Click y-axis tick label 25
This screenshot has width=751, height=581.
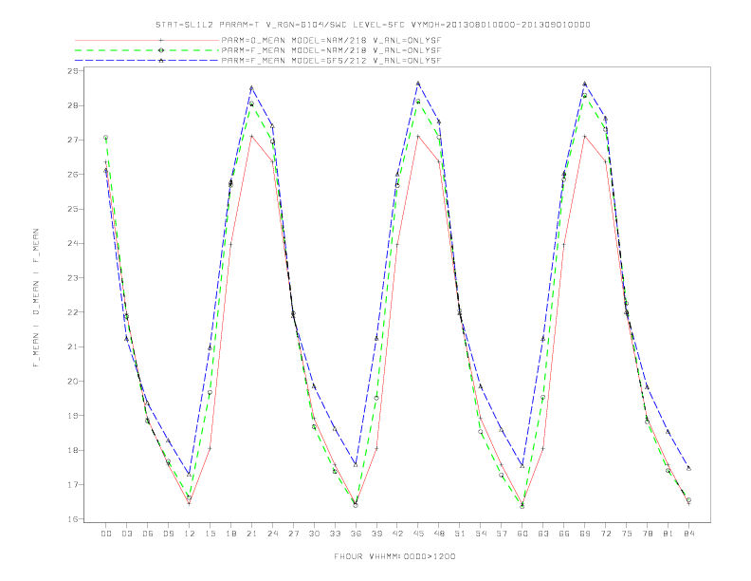click(73, 209)
